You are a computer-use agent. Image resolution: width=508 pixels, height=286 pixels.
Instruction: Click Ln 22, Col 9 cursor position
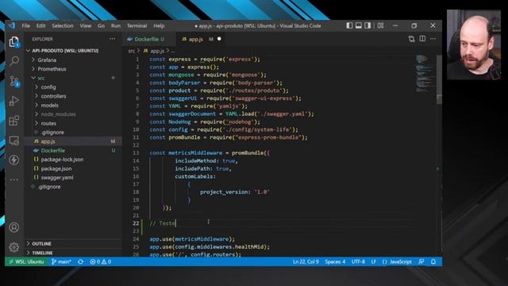[x=306, y=261]
